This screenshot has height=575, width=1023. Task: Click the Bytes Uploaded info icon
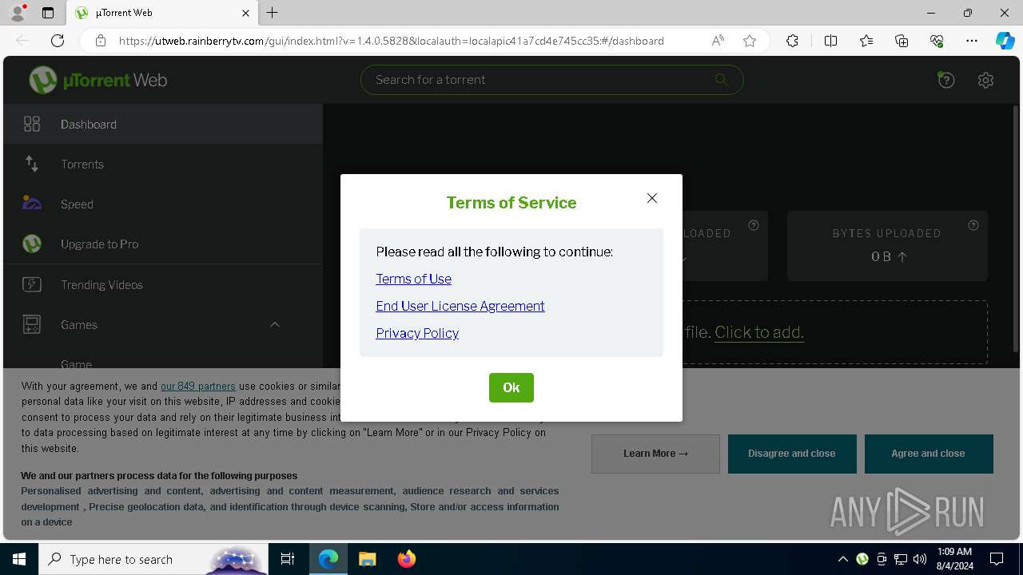(973, 225)
